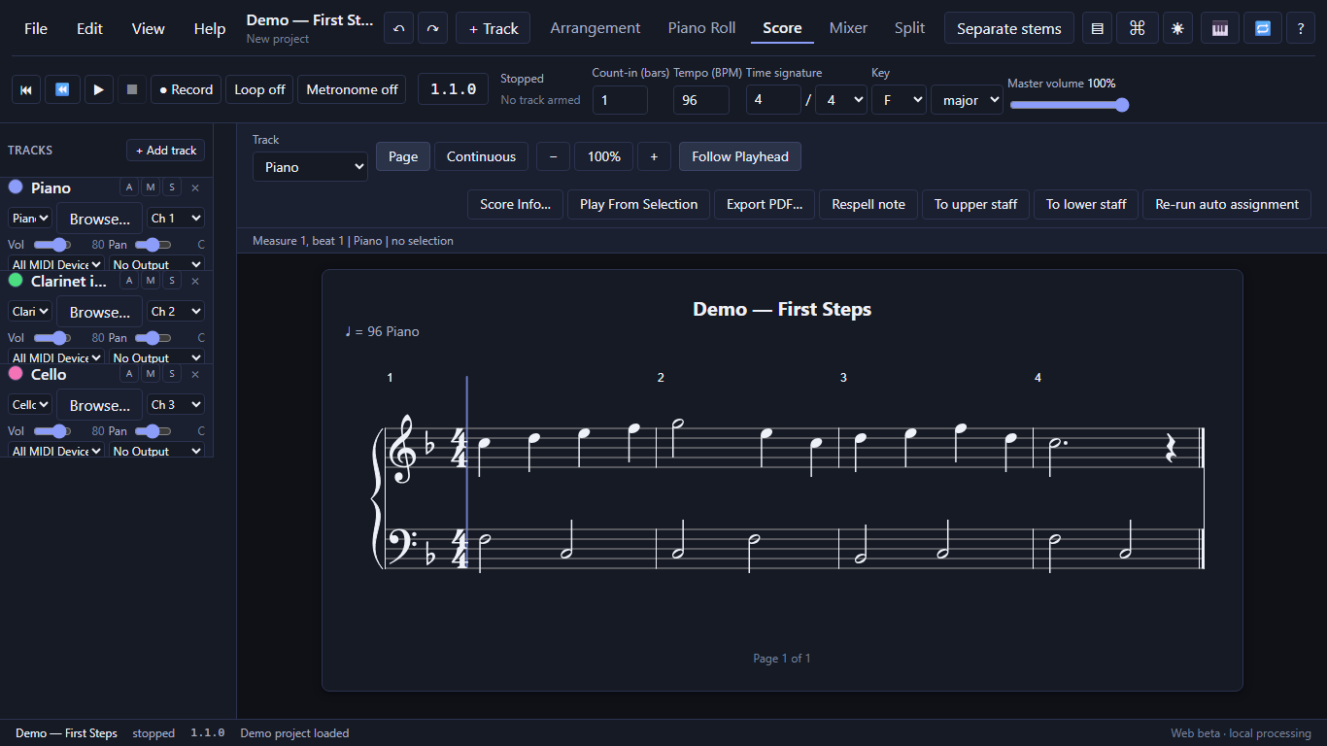Switch to the Piano Roll tab
Image resolution: width=1327 pixels, height=746 pixels.
pos(701,28)
